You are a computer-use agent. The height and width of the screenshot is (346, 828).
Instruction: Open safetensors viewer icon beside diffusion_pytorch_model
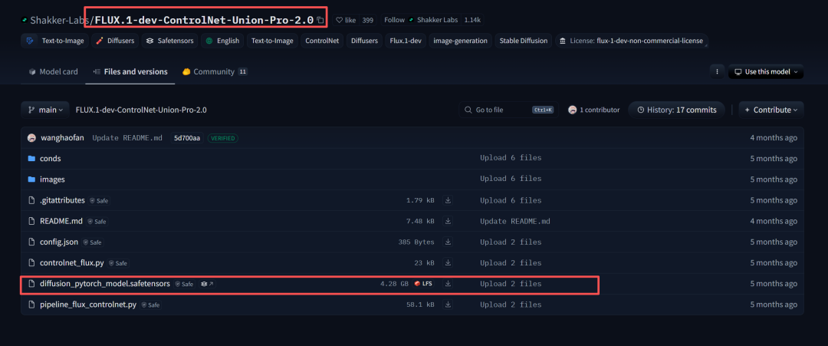208,284
